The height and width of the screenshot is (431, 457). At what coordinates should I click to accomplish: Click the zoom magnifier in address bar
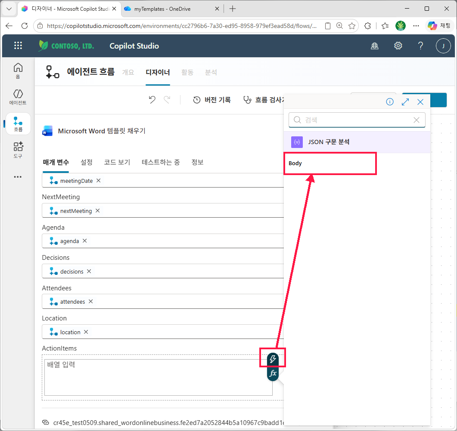pyautogui.click(x=339, y=26)
